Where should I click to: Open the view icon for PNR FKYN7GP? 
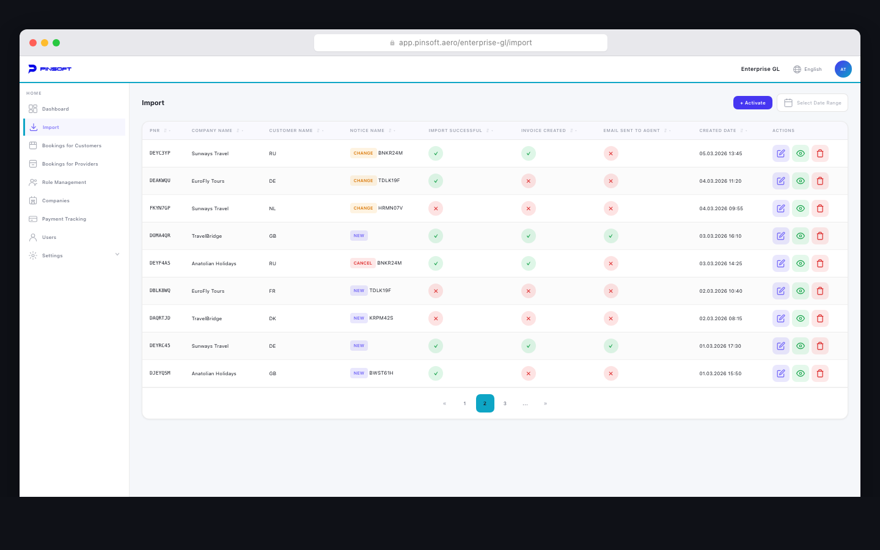coord(801,208)
